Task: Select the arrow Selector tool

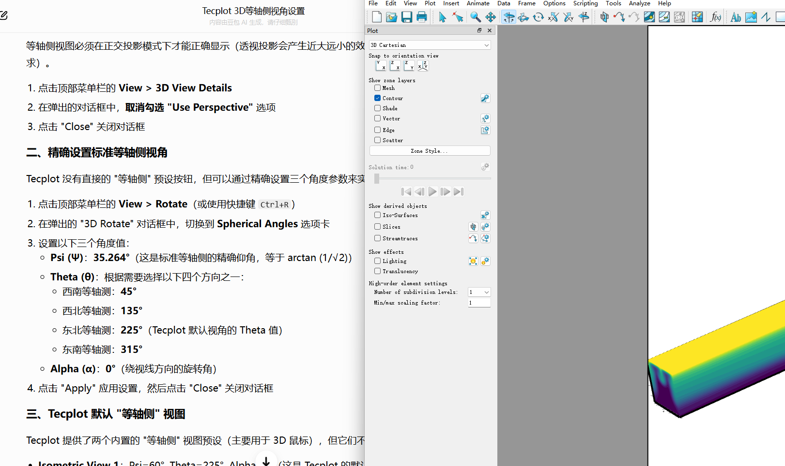Action: tap(443, 17)
